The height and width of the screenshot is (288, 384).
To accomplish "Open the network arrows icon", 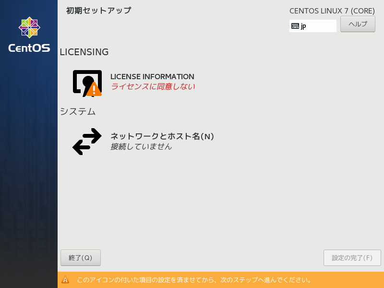I will pyautogui.click(x=87, y=142).
